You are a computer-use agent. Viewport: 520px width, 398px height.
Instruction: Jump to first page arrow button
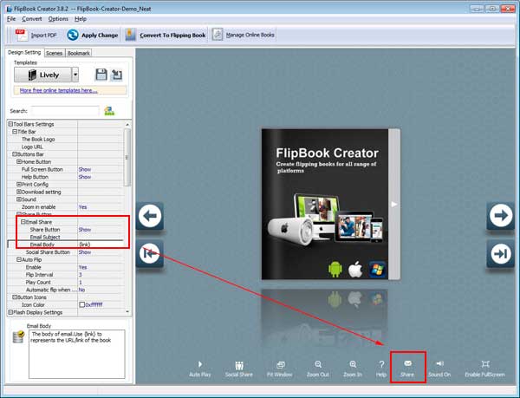[x=150, y=254]
